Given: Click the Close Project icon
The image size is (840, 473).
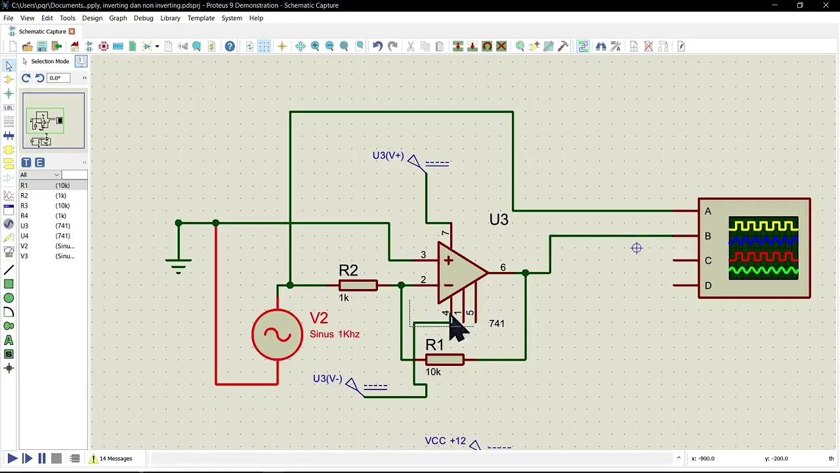Looking at the screenshot, I should pyautogui.click(x=57, y=46).
